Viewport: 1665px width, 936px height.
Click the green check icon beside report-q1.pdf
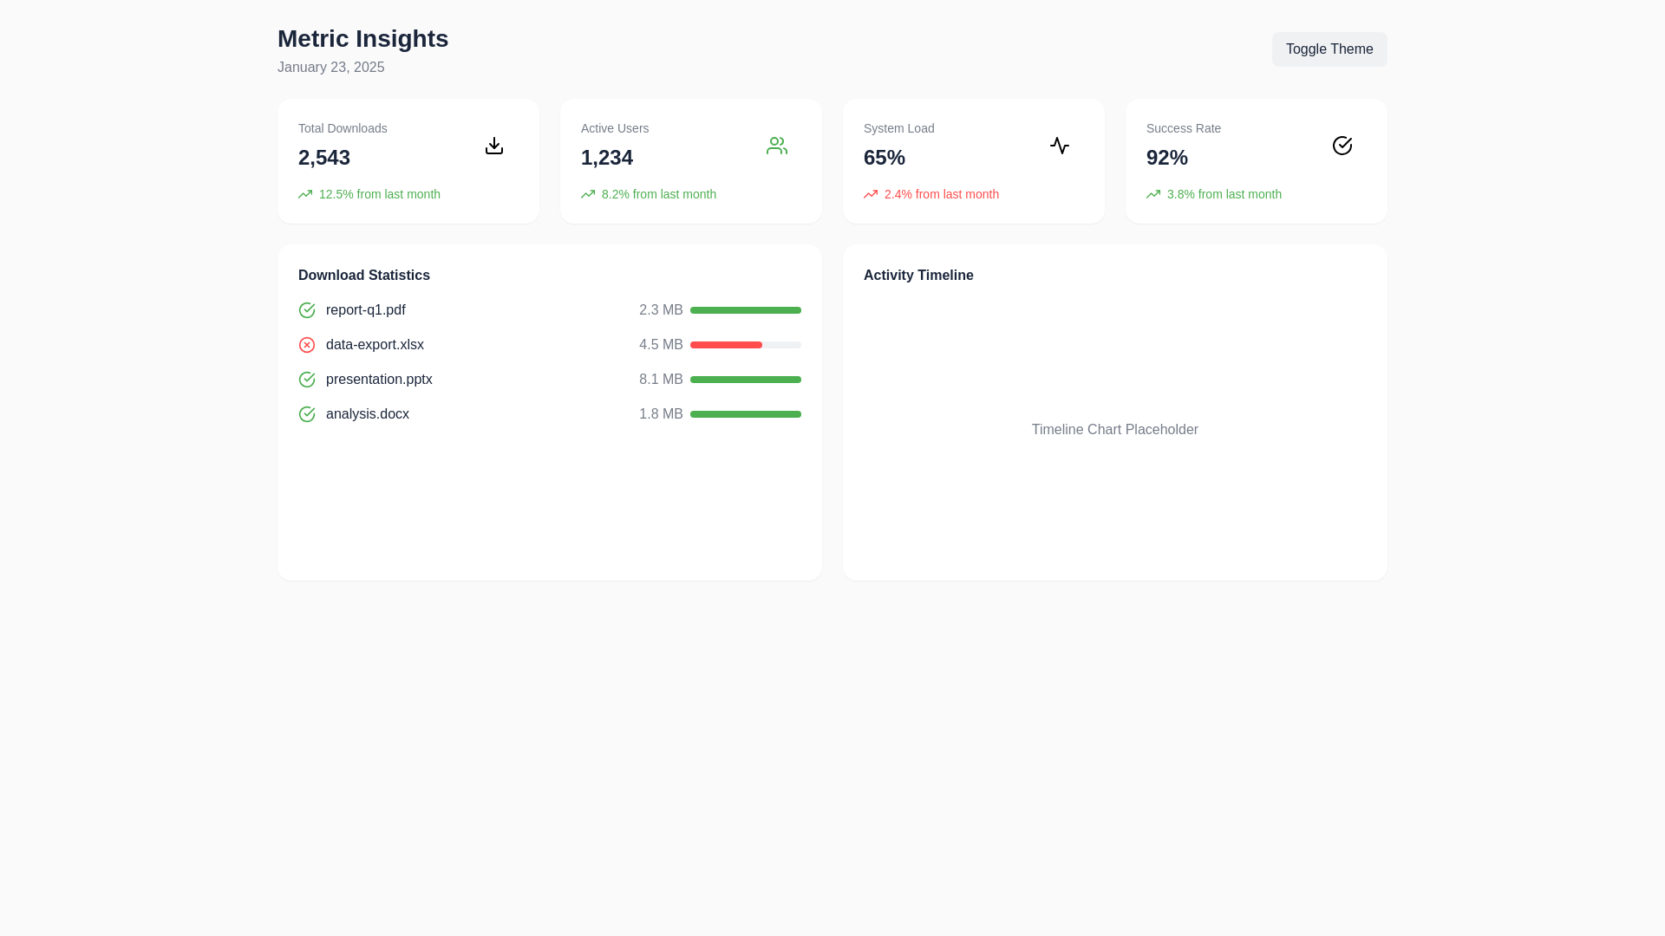(307, 309)
